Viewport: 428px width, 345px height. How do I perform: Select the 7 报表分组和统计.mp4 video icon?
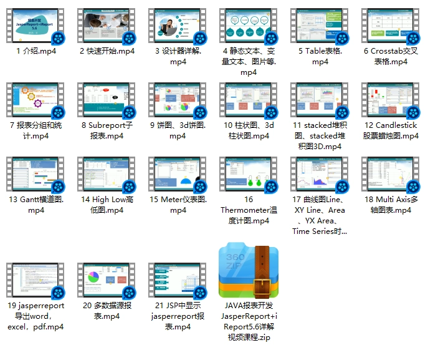point(36,100)
